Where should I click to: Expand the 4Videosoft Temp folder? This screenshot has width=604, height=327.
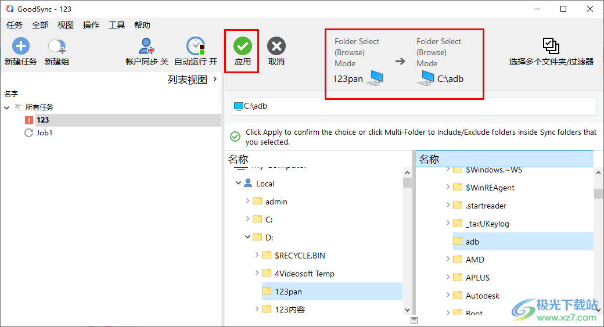point(257,272)
